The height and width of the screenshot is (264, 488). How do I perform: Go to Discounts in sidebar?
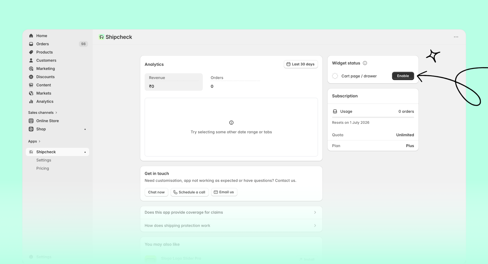[57, 77]
